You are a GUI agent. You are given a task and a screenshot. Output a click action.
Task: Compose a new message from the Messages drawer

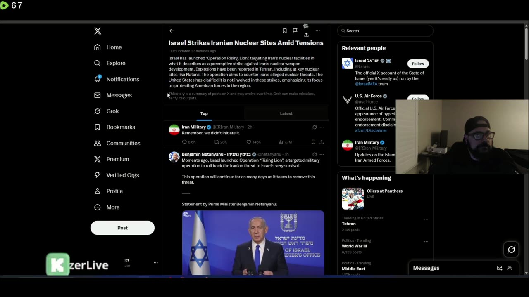500,268
